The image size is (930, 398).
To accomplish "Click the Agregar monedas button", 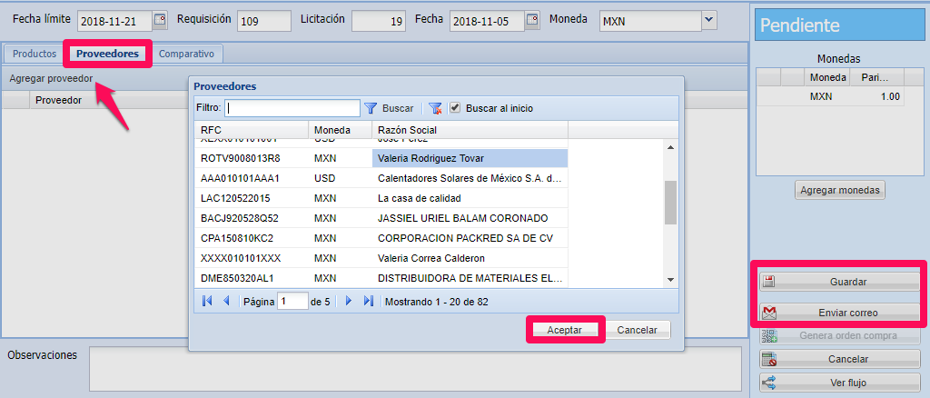I will click(x=839, y=191).
